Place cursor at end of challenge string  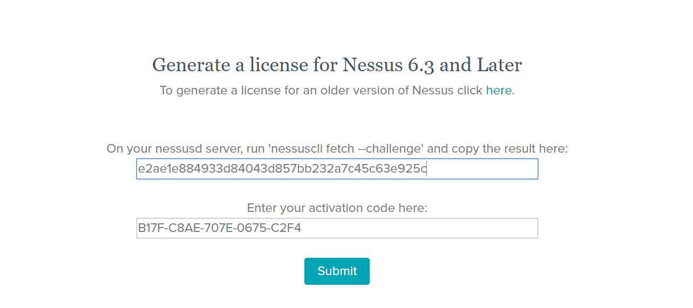click(x=427, y=169)
